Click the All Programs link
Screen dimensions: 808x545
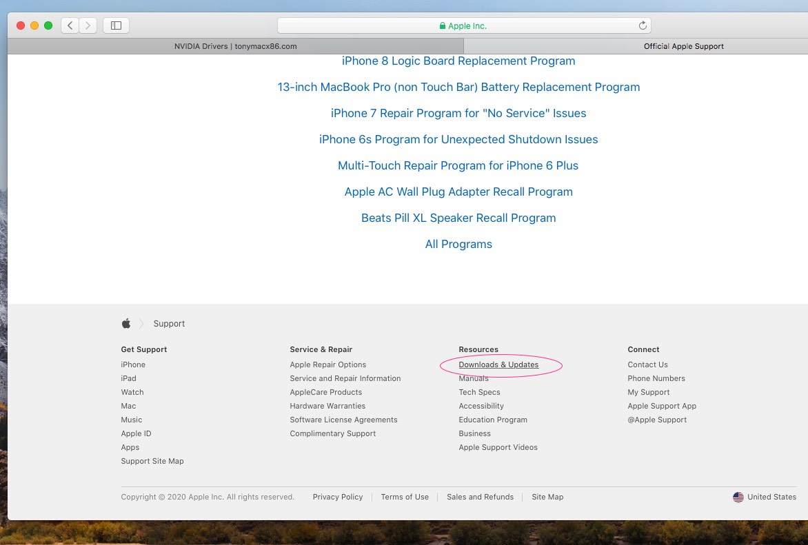[x=458, y=244]
